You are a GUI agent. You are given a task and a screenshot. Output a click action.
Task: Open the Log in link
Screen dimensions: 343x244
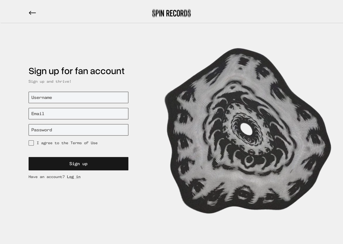[x=73, y=177]
